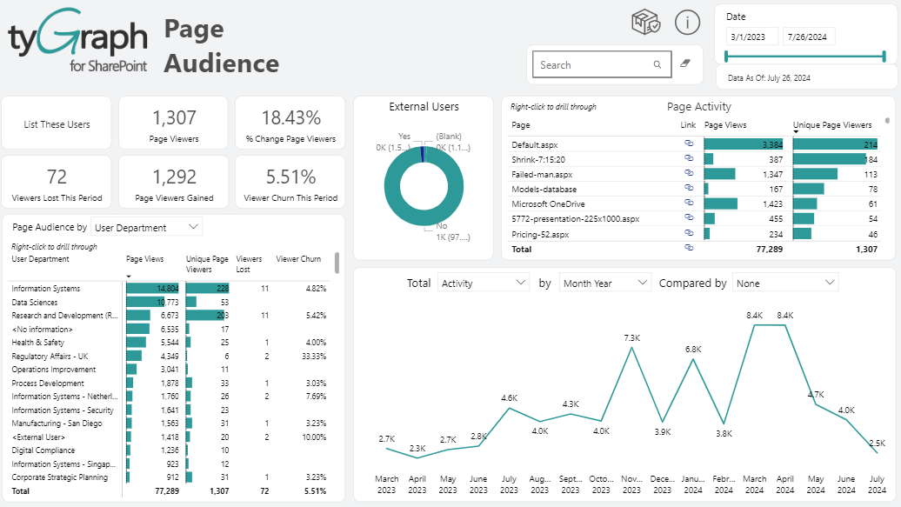Image resolution: width=901 pixels, height=507 pixels.
Task: Open the link icon for Default.aspx
Action: [x=689, y=143]
